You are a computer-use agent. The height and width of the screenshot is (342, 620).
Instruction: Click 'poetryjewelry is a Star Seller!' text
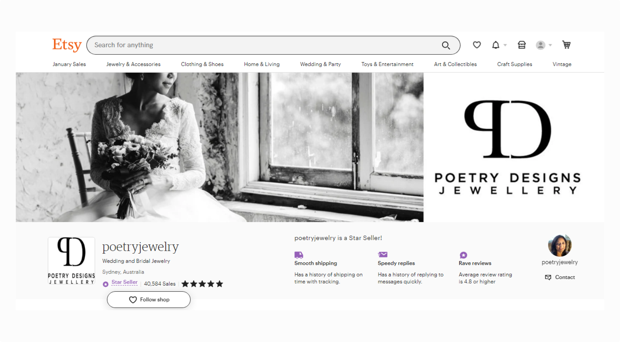click(x=338, y=238)
